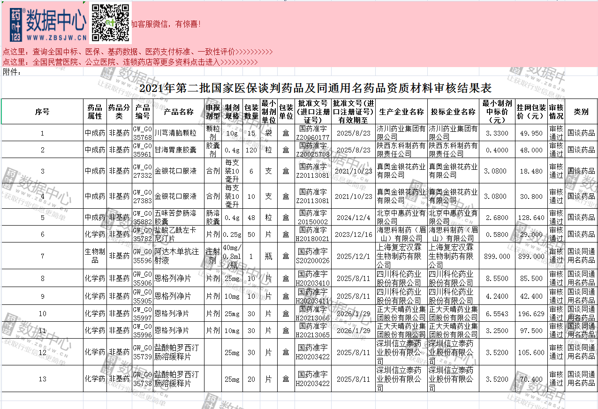Select the 生产企业名称 column header
This screenshot has width=598, height=409.
point(401,112)
